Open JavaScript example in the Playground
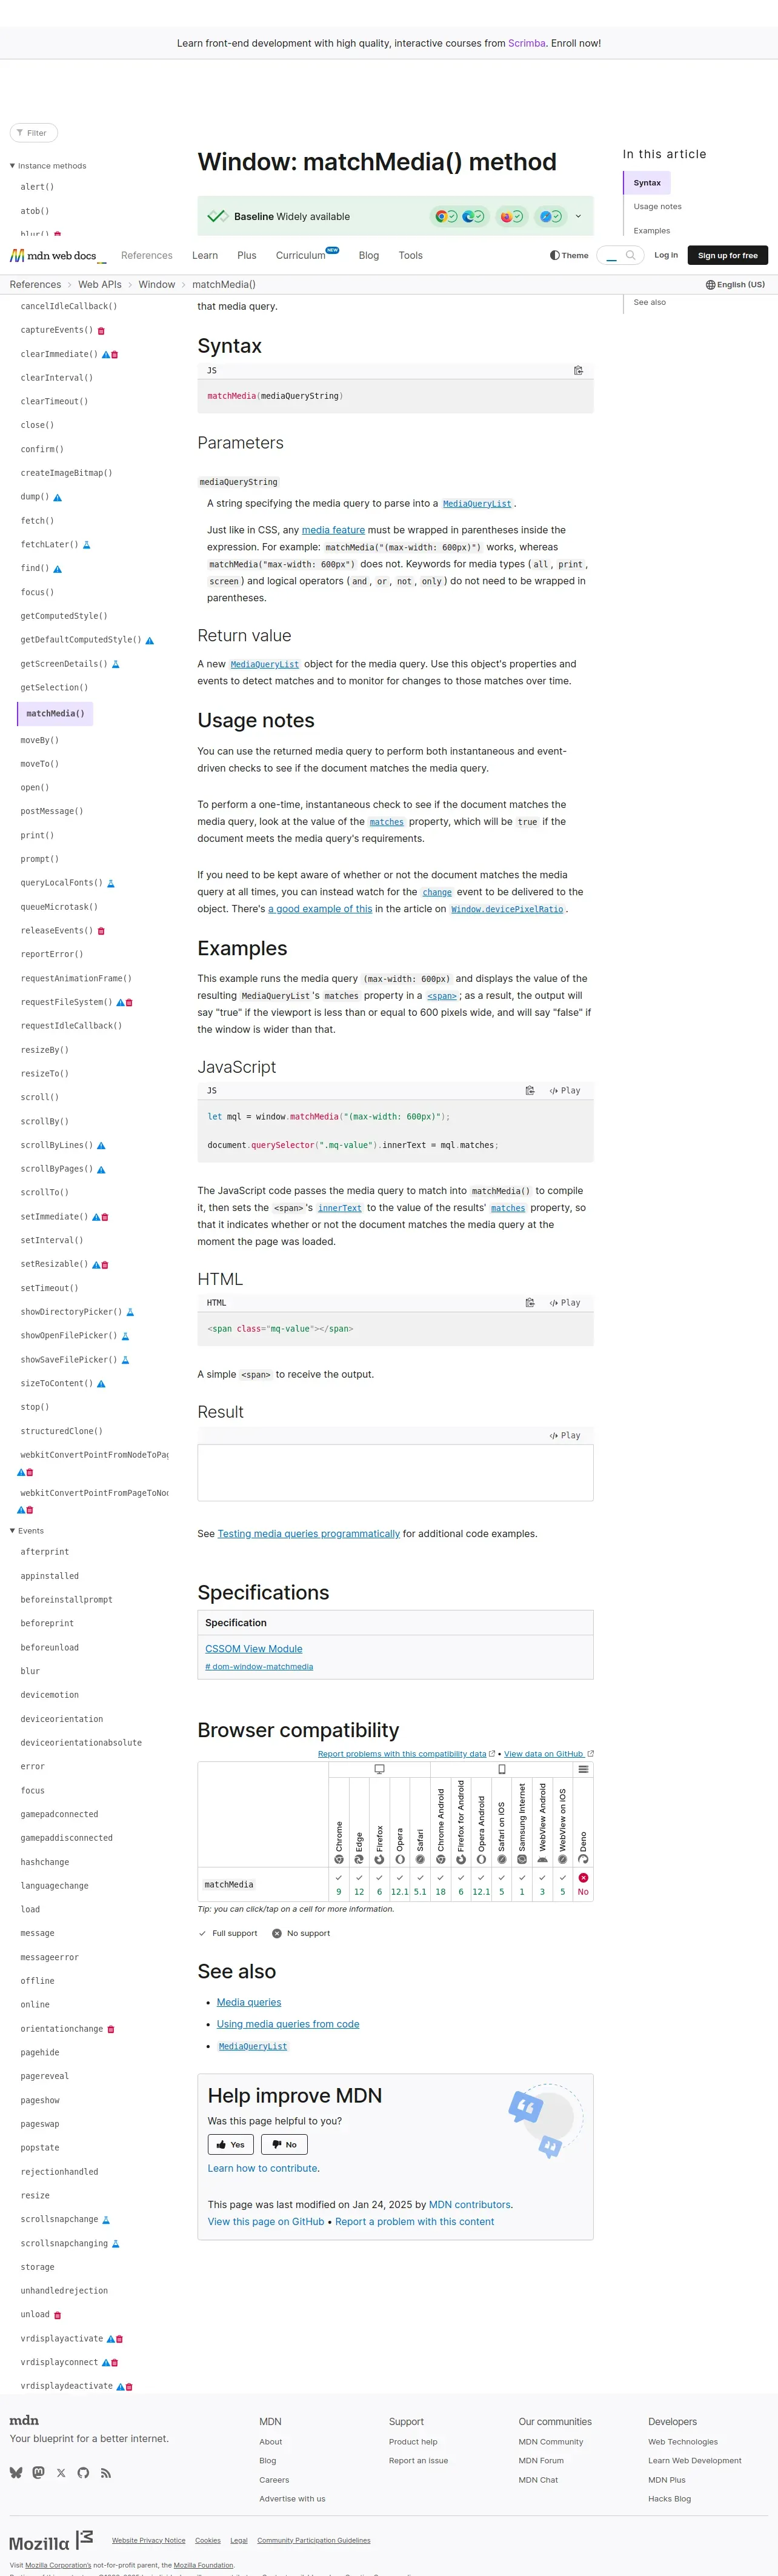Viewport: 778px width, 2576px height. [x=565, y=1090]
